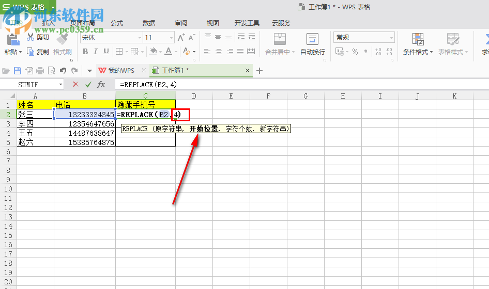Click the Auto Wrap text button
Screen dimensions: 489x289
click(x=313, y=44)
